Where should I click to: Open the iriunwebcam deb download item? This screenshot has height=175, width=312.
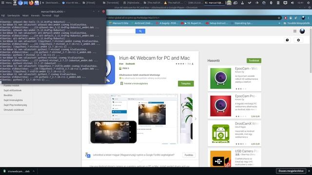17,171
